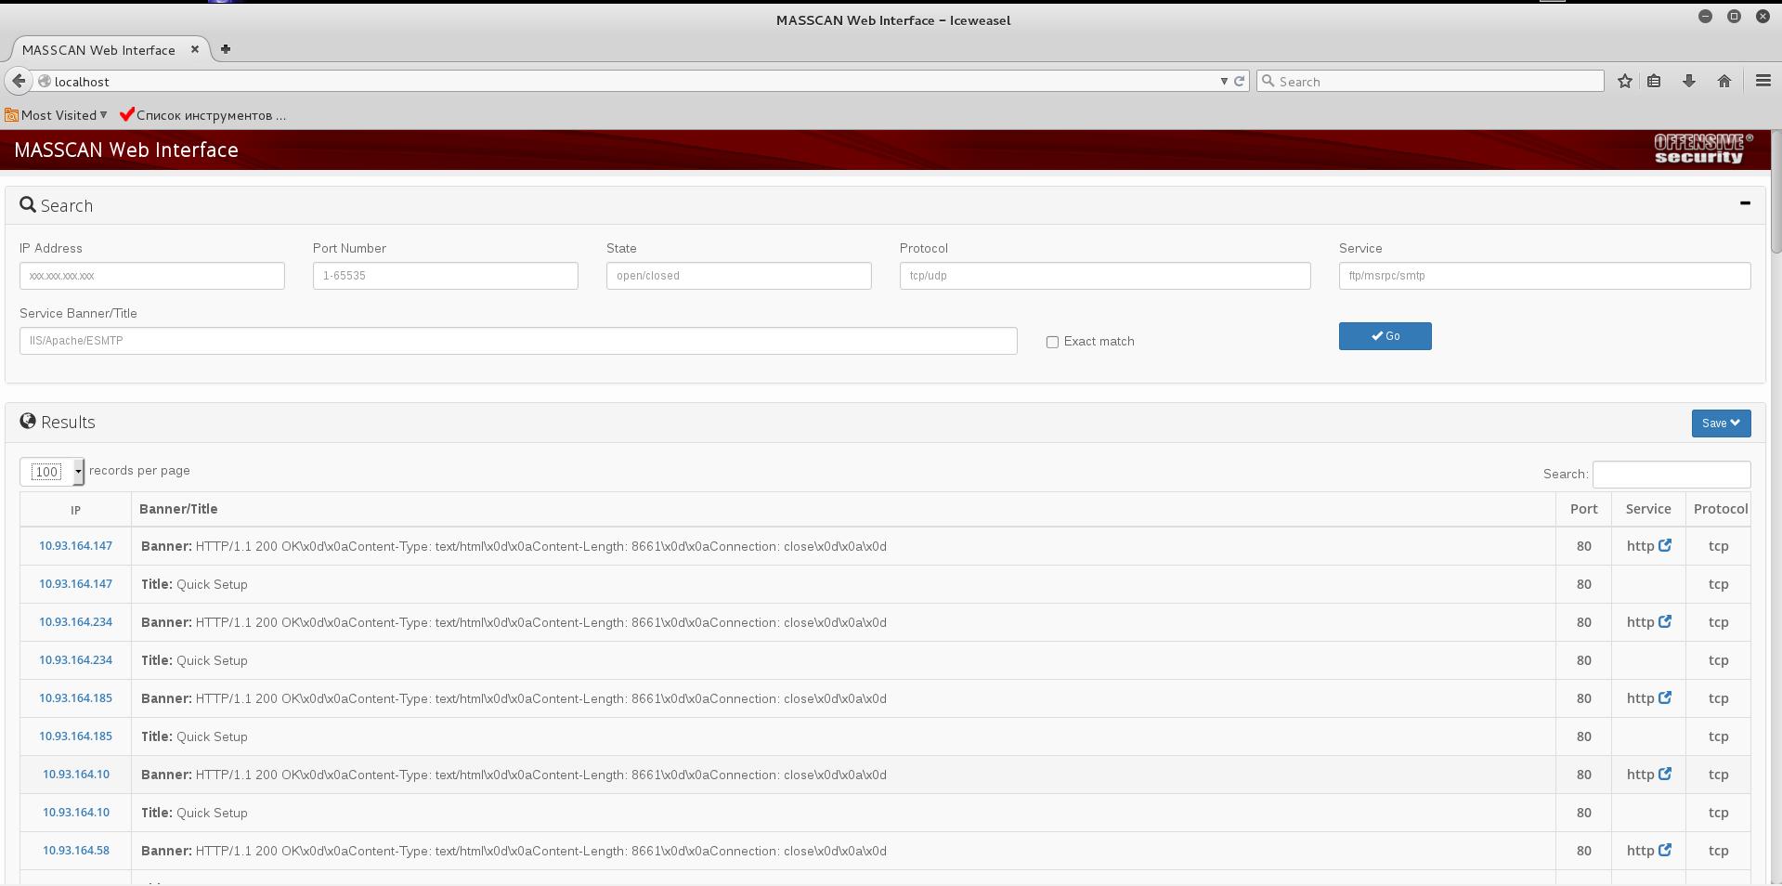Open external http link for 10.93.164.147
The height and width of the screenshot is (886, 1782).
coord(1664,546)
